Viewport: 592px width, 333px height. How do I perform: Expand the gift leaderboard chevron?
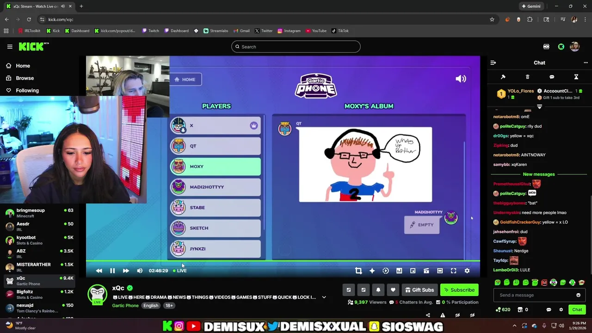tap(539, 106)
